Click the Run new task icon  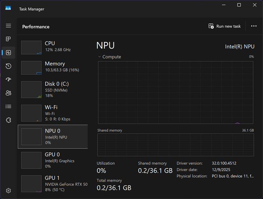click(211, 26)
